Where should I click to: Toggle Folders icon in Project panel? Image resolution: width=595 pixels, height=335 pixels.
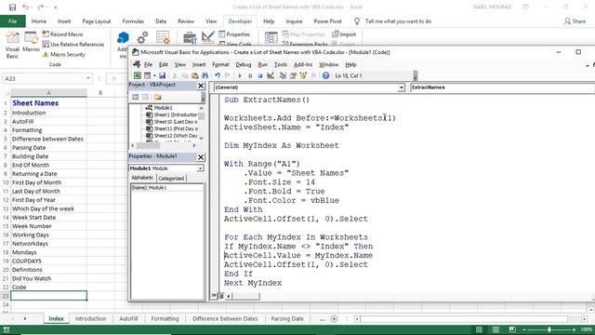tap(157, 97)
